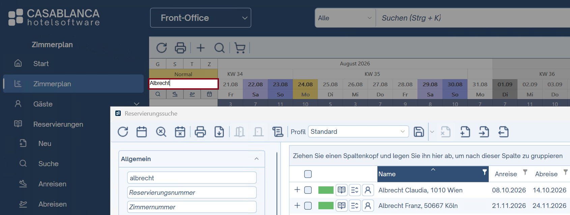Click the refresh icon in Zimmerplan toolbar
Image resolution: width=570 pixels, height=215 pixels.
162,48
